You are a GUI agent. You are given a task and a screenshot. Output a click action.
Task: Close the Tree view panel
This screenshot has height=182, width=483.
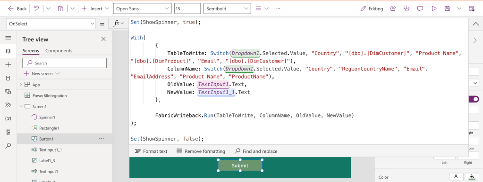(x=103, y=39)
